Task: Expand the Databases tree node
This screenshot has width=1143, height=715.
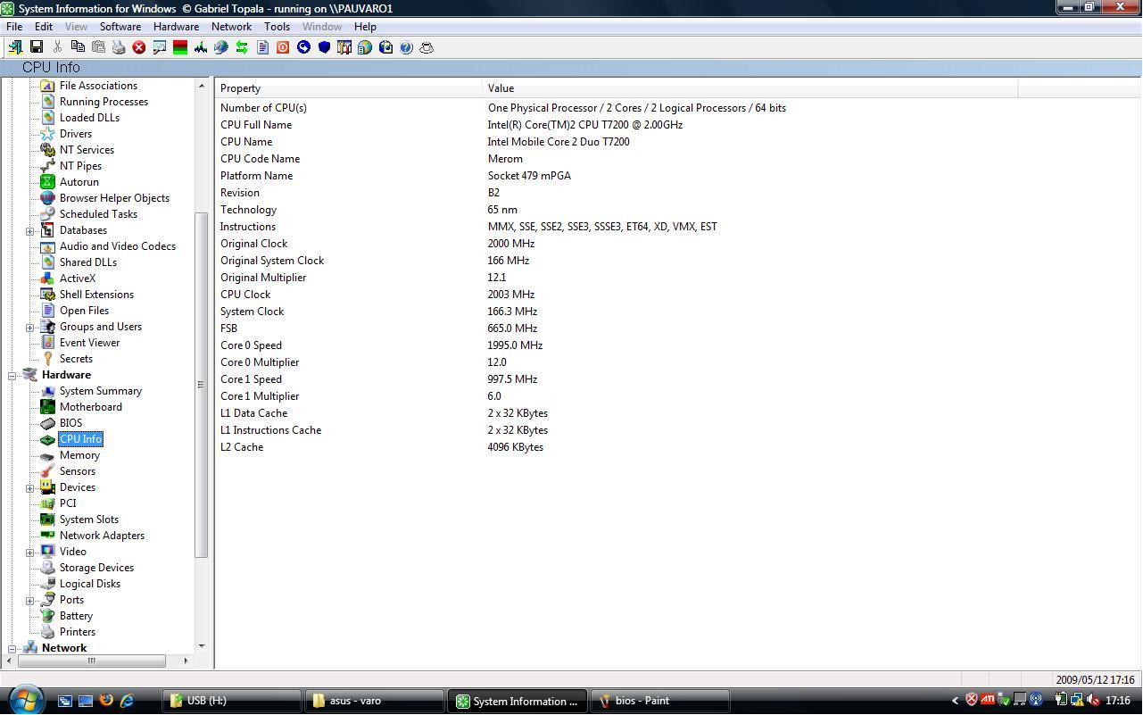Action: (29, 231)
